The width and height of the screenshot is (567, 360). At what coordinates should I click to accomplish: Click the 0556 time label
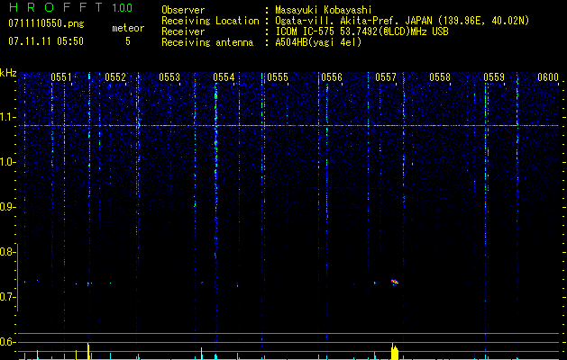[332, 77]
